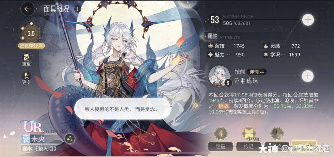Tap the 泣泪成珠 skill portrait
Image resolution: width=334 pixels, height=157 pixels.
tap(220, 76)
